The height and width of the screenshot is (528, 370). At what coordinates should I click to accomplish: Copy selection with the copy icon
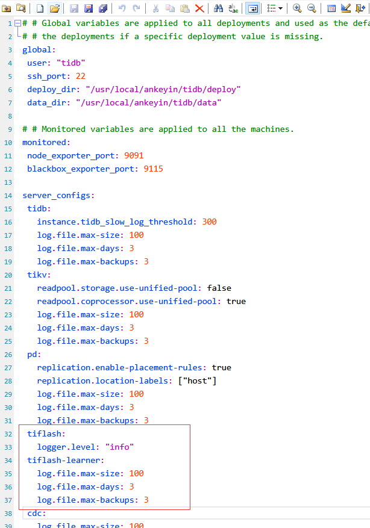pyautogui.click(x=170, y=8)
